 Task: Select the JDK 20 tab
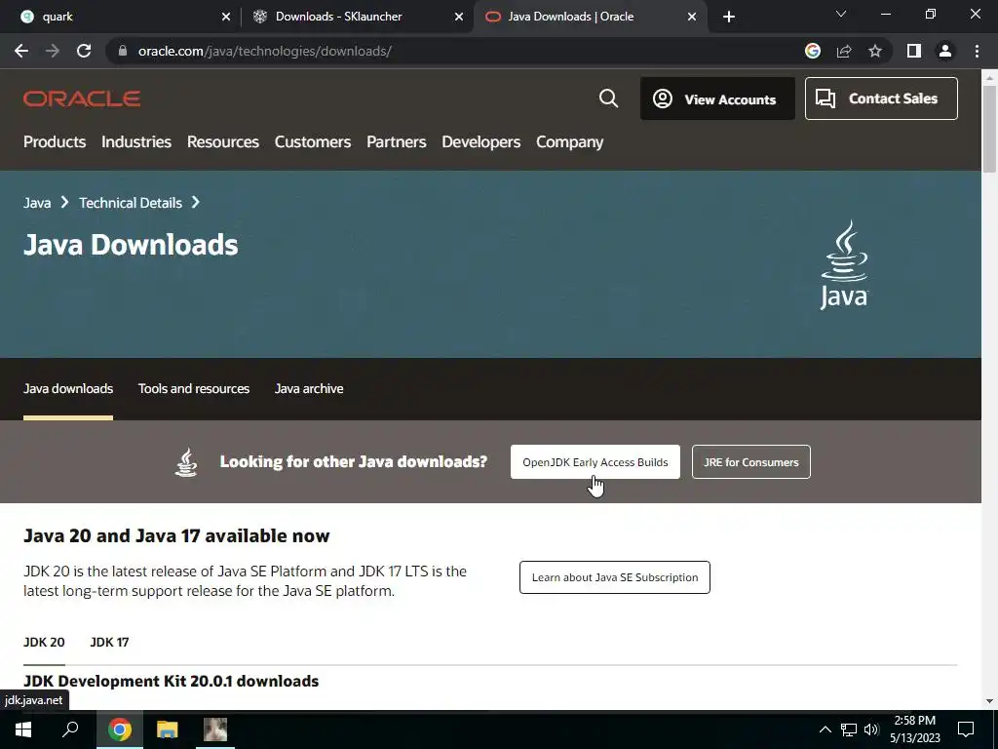pyautogui.click(x=44, y=642)
